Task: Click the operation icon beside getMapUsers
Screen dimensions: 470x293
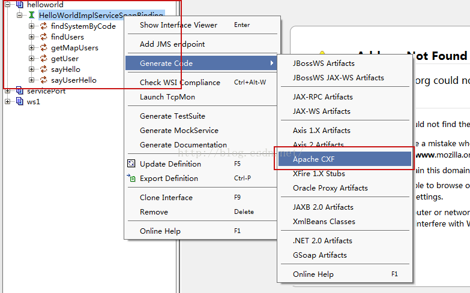Action: 44,47
